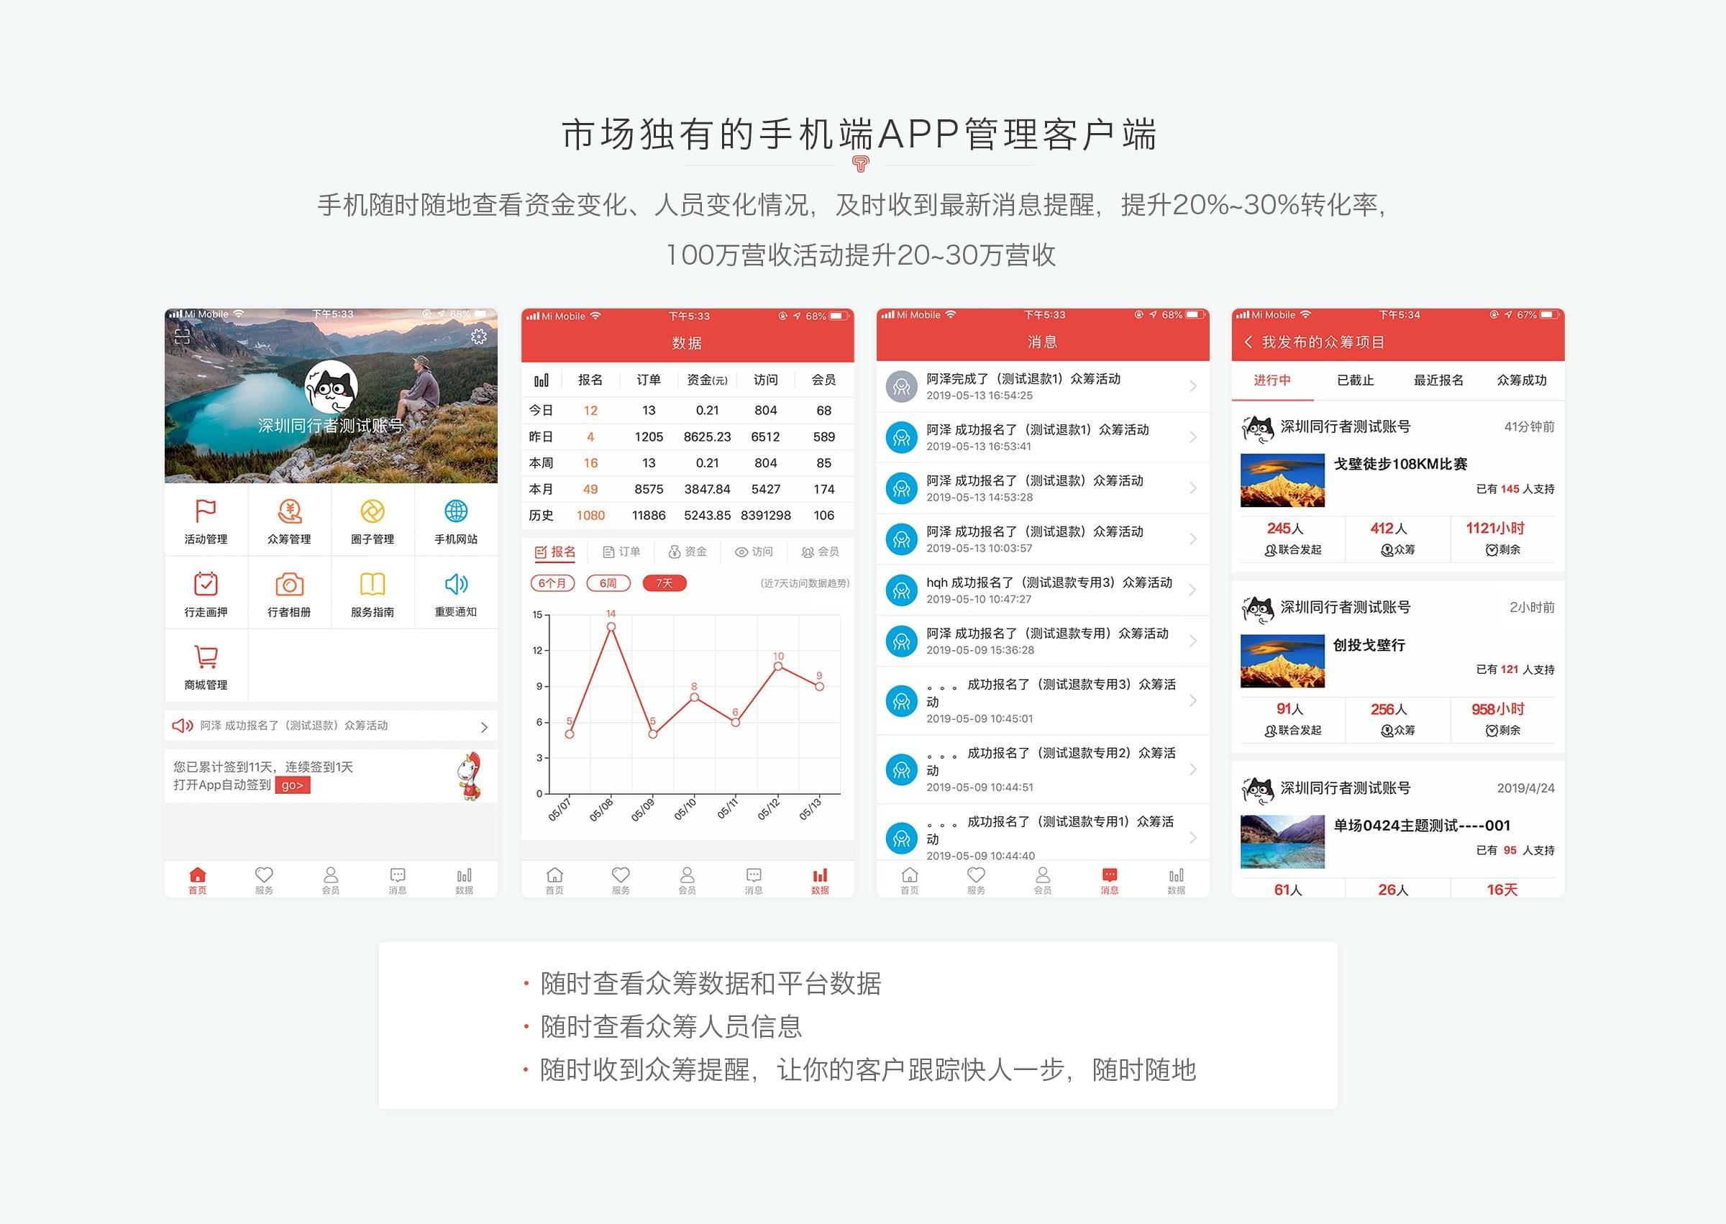Screen dimensions: 1726x1224
Task: Expand hqh 成功报名了 message chevron
Action: click(x=1192, y=590)
